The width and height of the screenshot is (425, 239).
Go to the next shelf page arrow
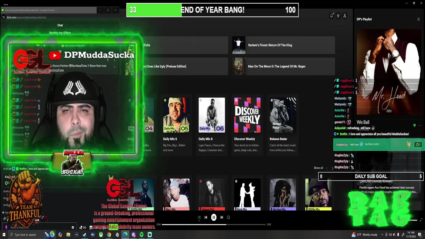(x=332, y=168)
